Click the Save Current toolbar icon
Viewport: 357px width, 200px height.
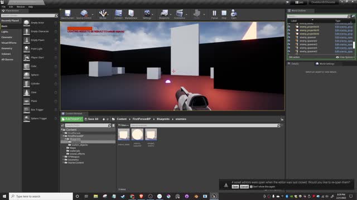pos(67,14)
